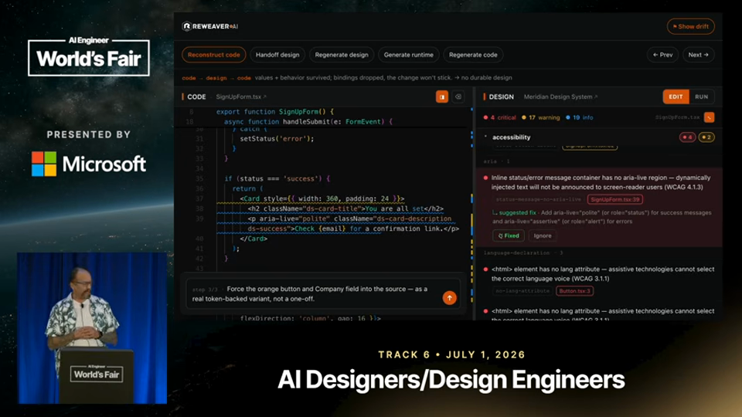Click the closing </Card> tag line
The height and width of the screenshot is (417, 742).
254,239
